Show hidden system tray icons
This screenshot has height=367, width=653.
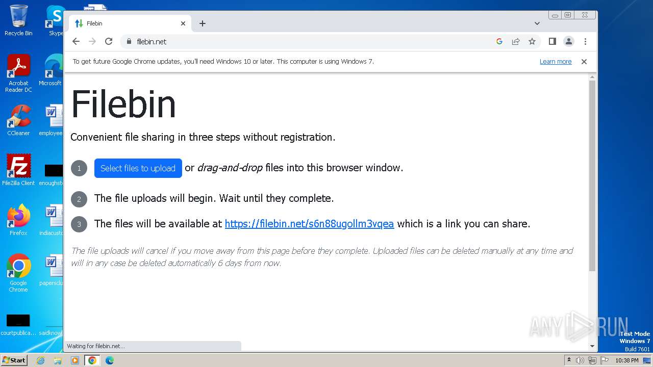tap(569, 360)
